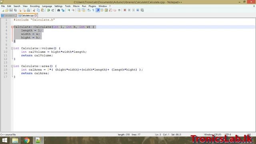Screen dimensions: 256x144
Task: Click the Print toolbar icon
Action: tap(28, 10)
